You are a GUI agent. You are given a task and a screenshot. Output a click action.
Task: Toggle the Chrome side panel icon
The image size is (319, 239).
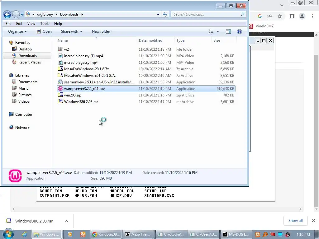coord(292,16)
